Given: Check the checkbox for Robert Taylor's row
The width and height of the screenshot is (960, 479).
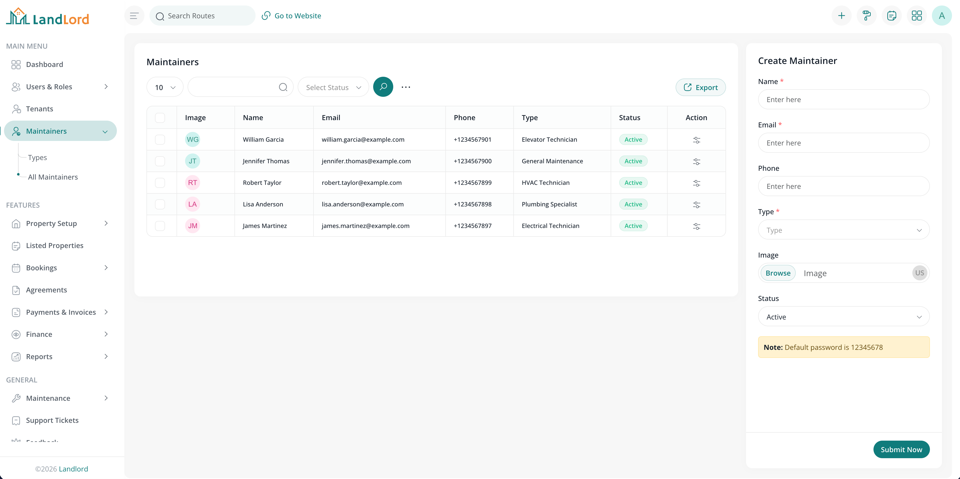Looking at the screenshot, I should pyautogui.click(x=160, y=183).
